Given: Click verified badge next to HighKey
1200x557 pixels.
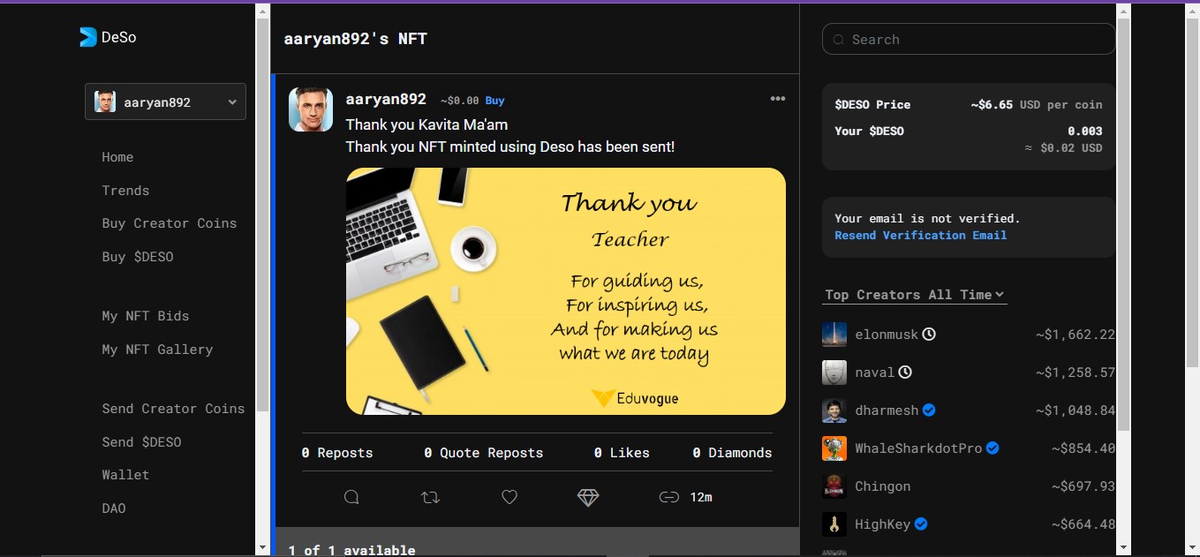Looking at the screenshot, I should (x=921, y=524).
